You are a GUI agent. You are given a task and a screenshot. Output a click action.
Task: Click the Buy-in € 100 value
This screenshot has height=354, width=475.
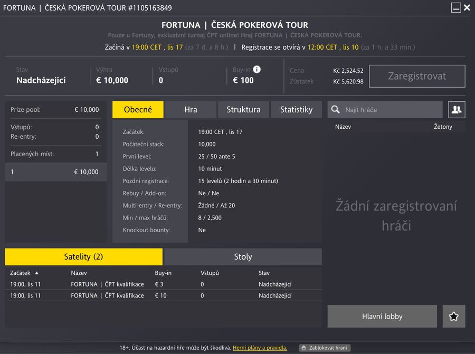click(x=243, y=80)
